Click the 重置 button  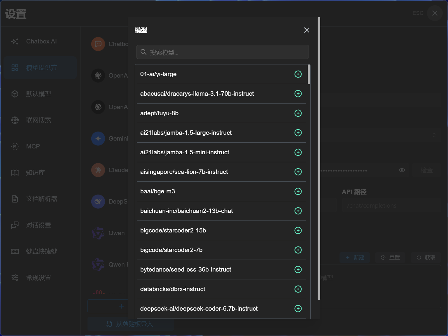point(390,258)
